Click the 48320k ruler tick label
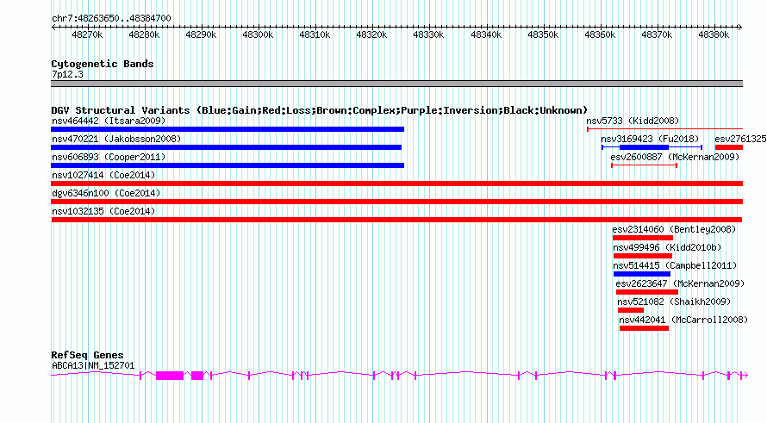Image resolution: width=767 pixels, height=423 pixels. tap(371, 34)
